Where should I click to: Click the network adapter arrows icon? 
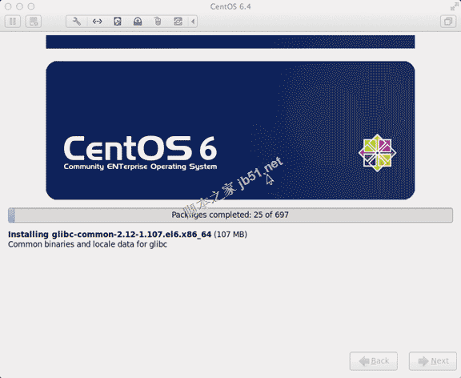point(97,22)
